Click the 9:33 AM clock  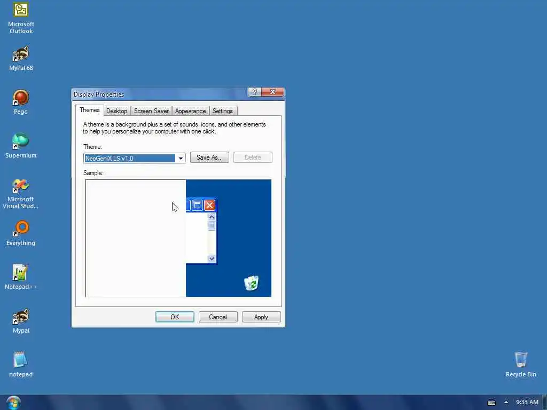[527, 403]
